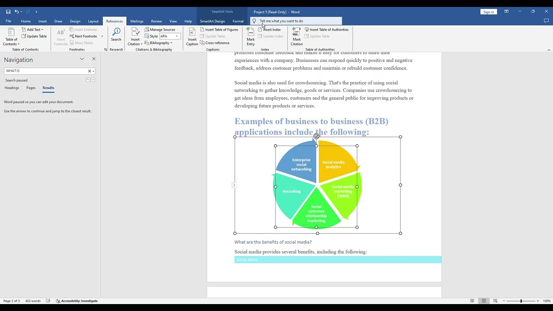This screenshot has height=311, width=553.
Task: Click the heading What are the benefits of social media?
Action: pyautogui.click(x=273, y=242)
